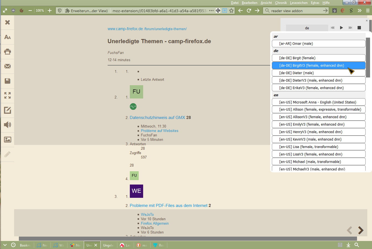372x249 pixels.
Task: Choose the [en-US] LisaV3 voice
Action: coord(318,154)
